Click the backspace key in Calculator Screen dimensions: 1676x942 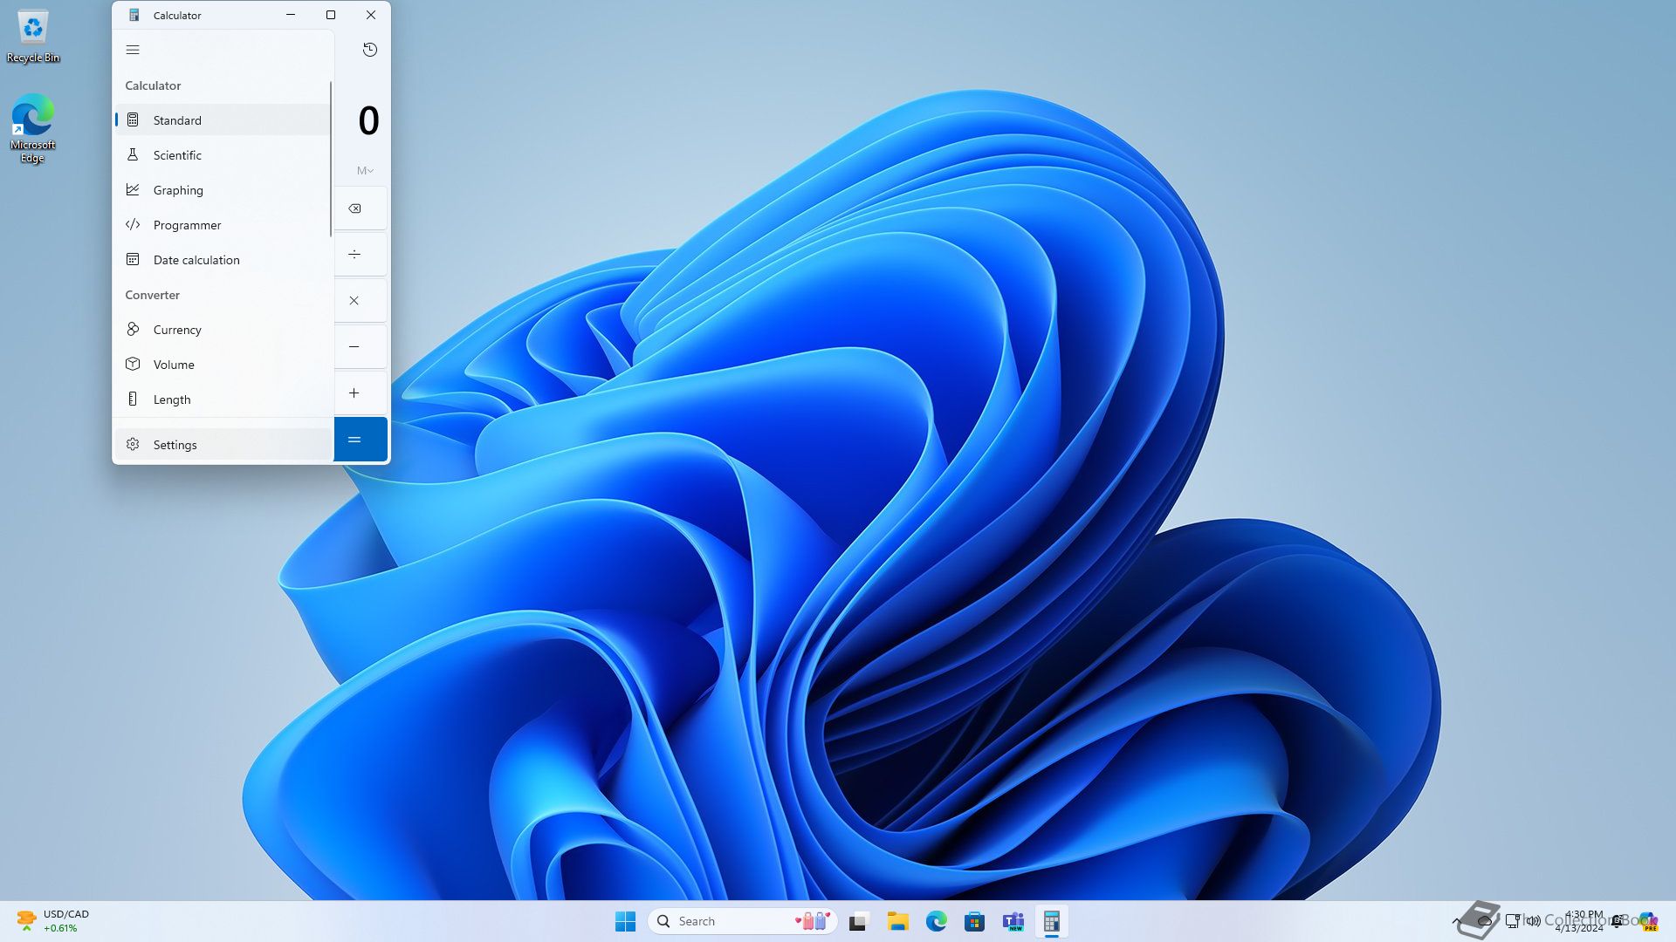[x=361, y=208]
